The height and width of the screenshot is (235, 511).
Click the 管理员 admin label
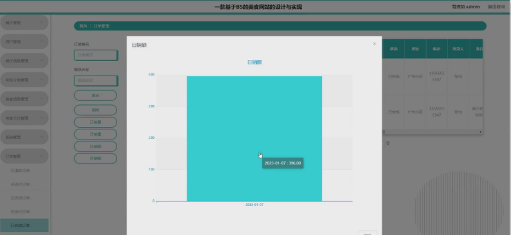(466, 7)
